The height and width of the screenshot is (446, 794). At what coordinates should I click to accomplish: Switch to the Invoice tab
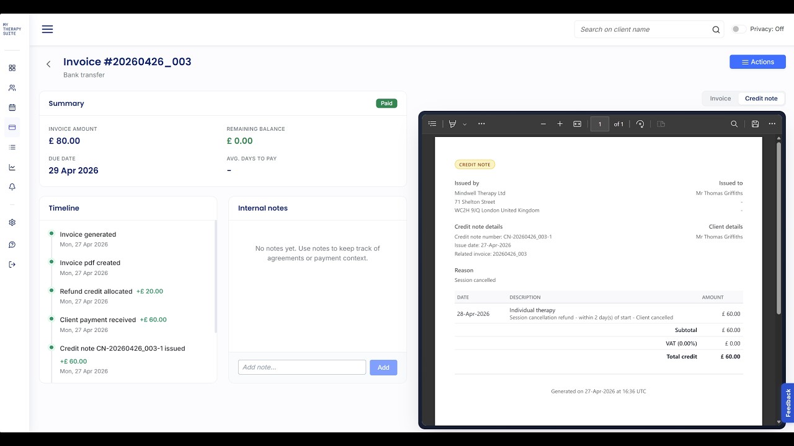(720, 98)
